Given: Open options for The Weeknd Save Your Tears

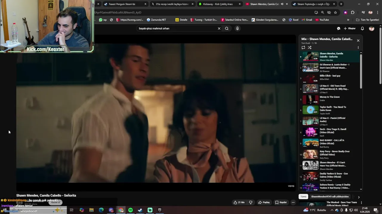Looking at the screenshot, I should click(361, 203).
